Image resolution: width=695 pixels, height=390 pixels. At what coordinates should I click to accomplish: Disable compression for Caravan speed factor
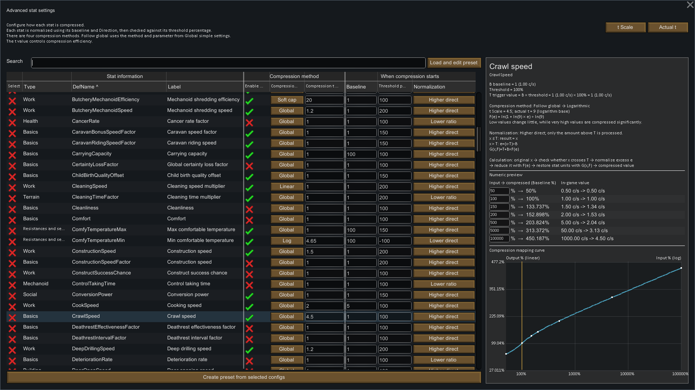(249, 134)
